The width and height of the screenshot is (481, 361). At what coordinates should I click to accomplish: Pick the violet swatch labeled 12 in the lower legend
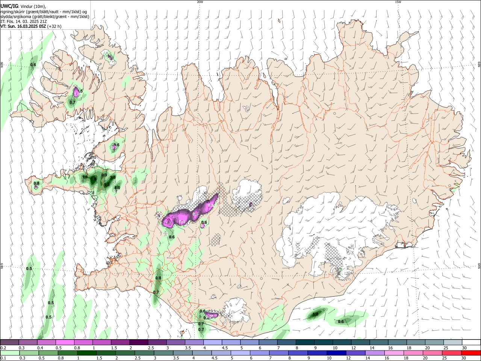[355, 353]
